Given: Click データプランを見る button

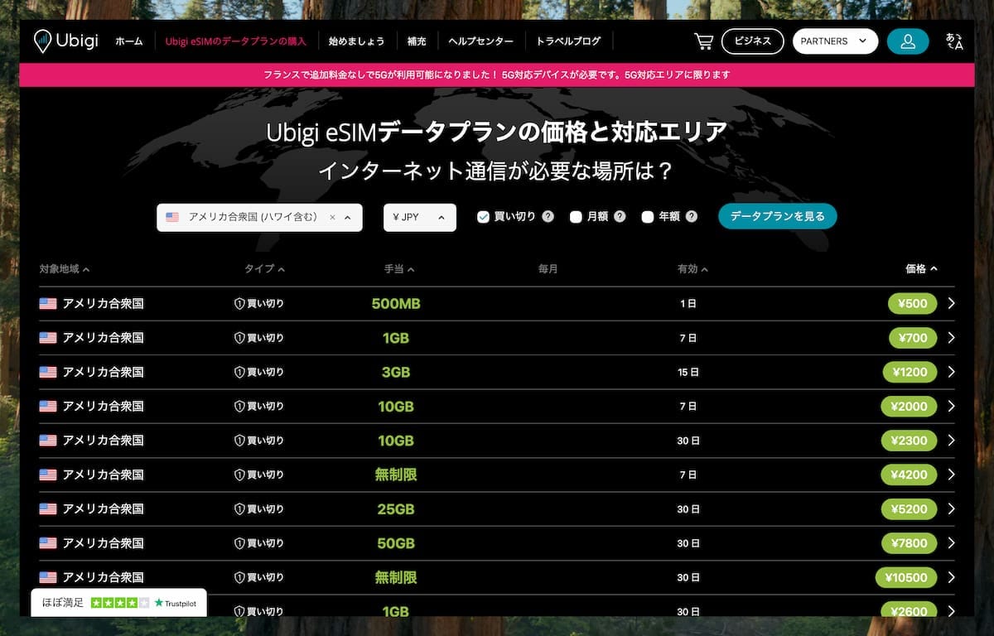Looking at the screenshot, I should (x=778, y=216).
